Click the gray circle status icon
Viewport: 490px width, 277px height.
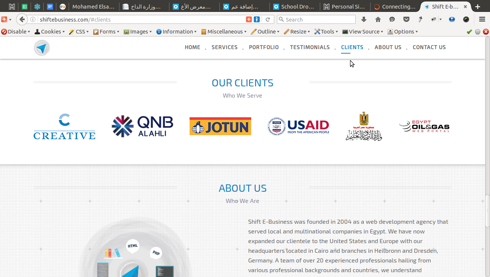478,32
